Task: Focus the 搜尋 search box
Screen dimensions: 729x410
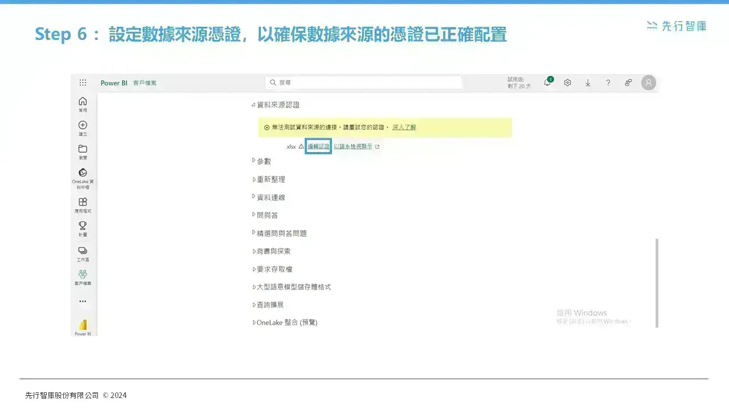Action: [364, 83]
